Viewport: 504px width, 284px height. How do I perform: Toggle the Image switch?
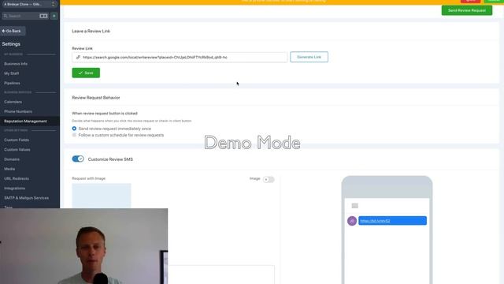[x=269, y=179]
